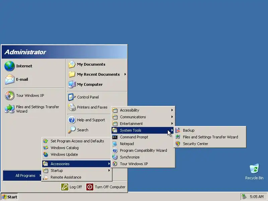Select the Communications menu entry

point(143,117)
